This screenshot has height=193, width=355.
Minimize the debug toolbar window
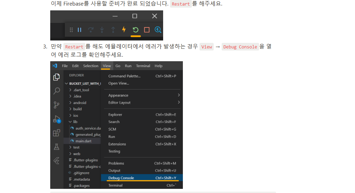(x=115, y=16)
